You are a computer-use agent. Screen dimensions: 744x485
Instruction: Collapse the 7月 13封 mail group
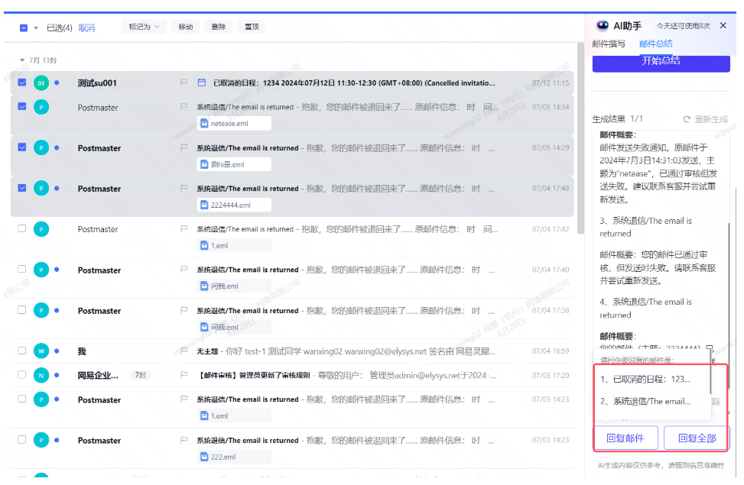(x=22, y=60)
